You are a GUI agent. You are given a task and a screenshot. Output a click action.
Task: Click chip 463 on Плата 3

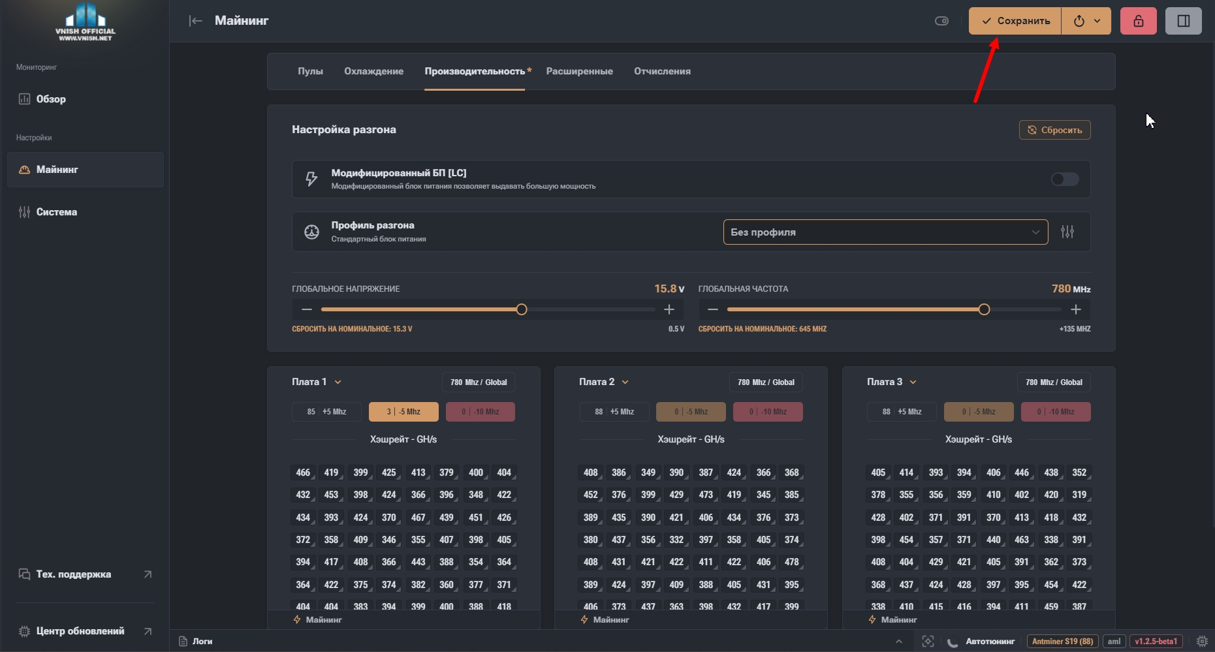point(1022,540)
